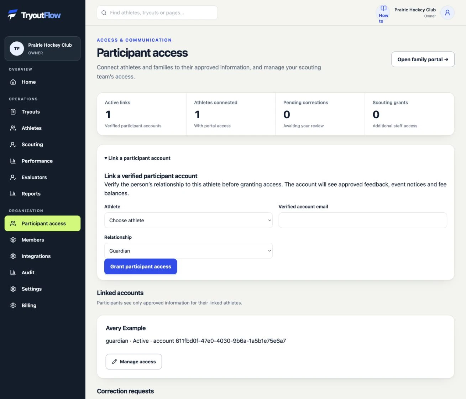This screenshot has height=399, width=466.
Task: Navigate to Reports in the sidebar
Action: click(x=43, y=194)
